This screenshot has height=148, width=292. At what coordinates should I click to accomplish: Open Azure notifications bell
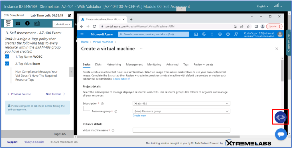coord(212,34)
